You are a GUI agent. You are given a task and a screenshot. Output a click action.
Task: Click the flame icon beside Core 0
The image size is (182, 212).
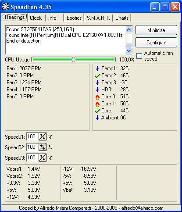[x=97, y=97]
